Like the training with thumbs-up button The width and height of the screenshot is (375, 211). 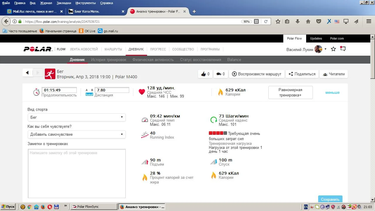pos(205,74)
